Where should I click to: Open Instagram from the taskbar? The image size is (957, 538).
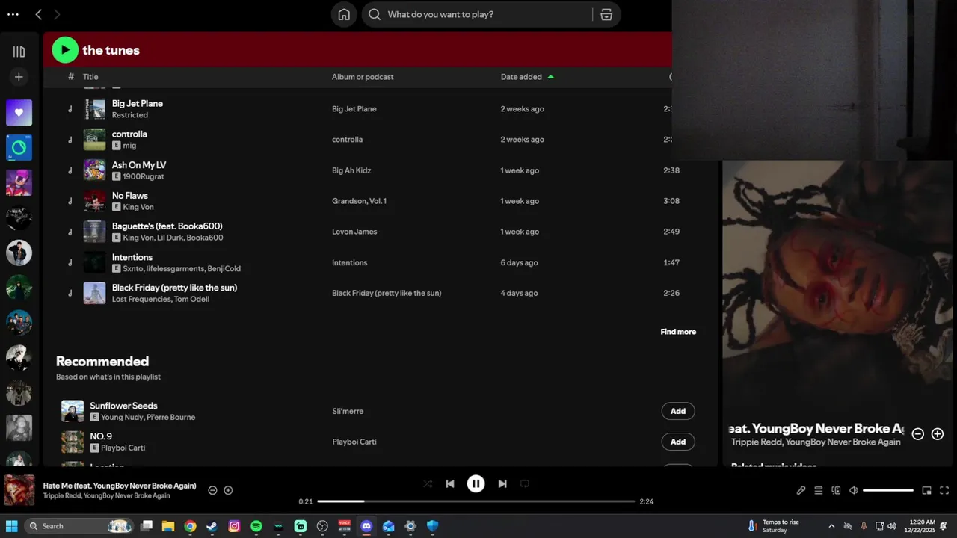pos(234,526)
